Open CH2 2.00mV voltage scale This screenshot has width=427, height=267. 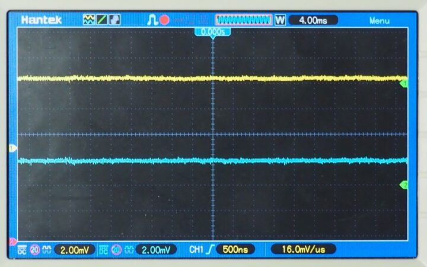(157, 250)
